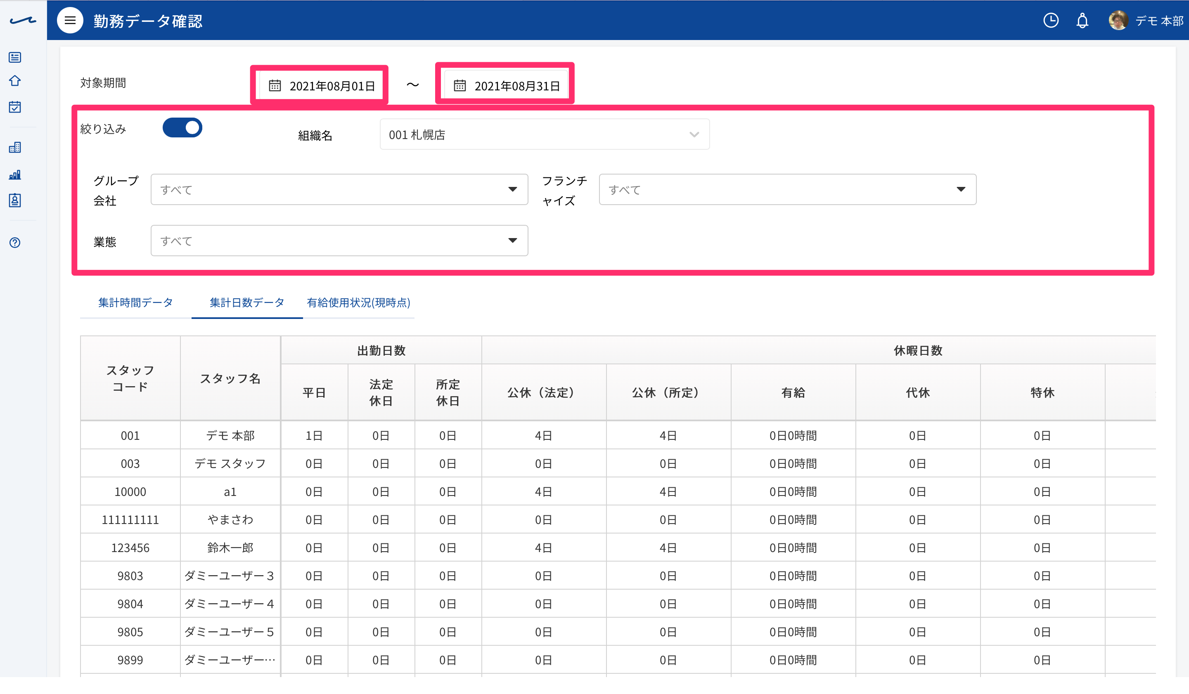The image size is (1189, 694).
Task: Select staff code 003 cell
Action: coord(130,464)
